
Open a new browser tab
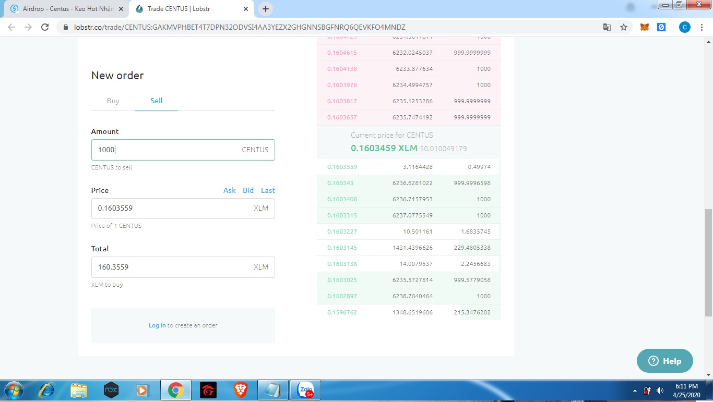tap(266, 9)
